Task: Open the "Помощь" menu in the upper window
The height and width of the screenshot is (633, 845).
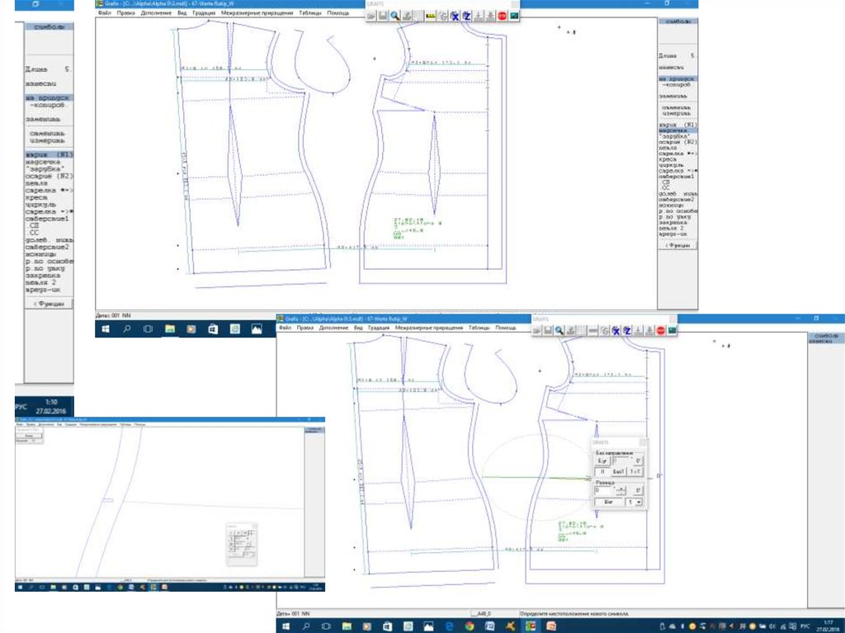Action: pyautogui.click(x=338, y=13)
